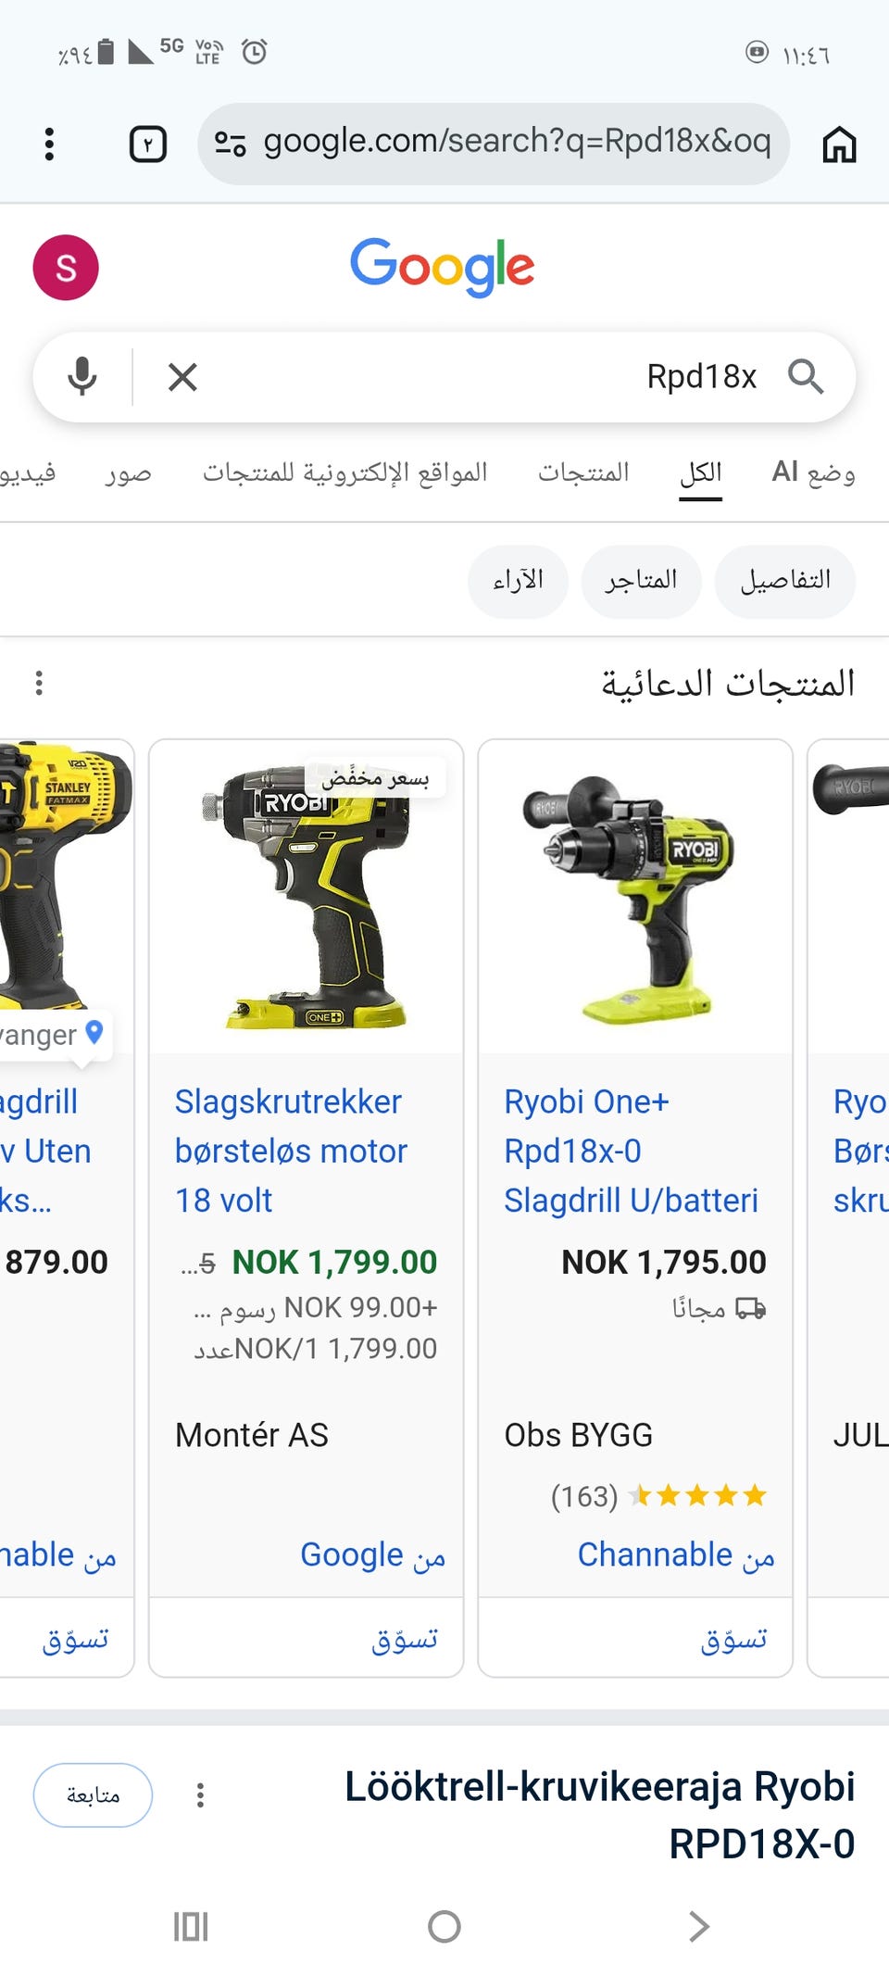Open the site info icon in address bar

[x=230, y=144]
